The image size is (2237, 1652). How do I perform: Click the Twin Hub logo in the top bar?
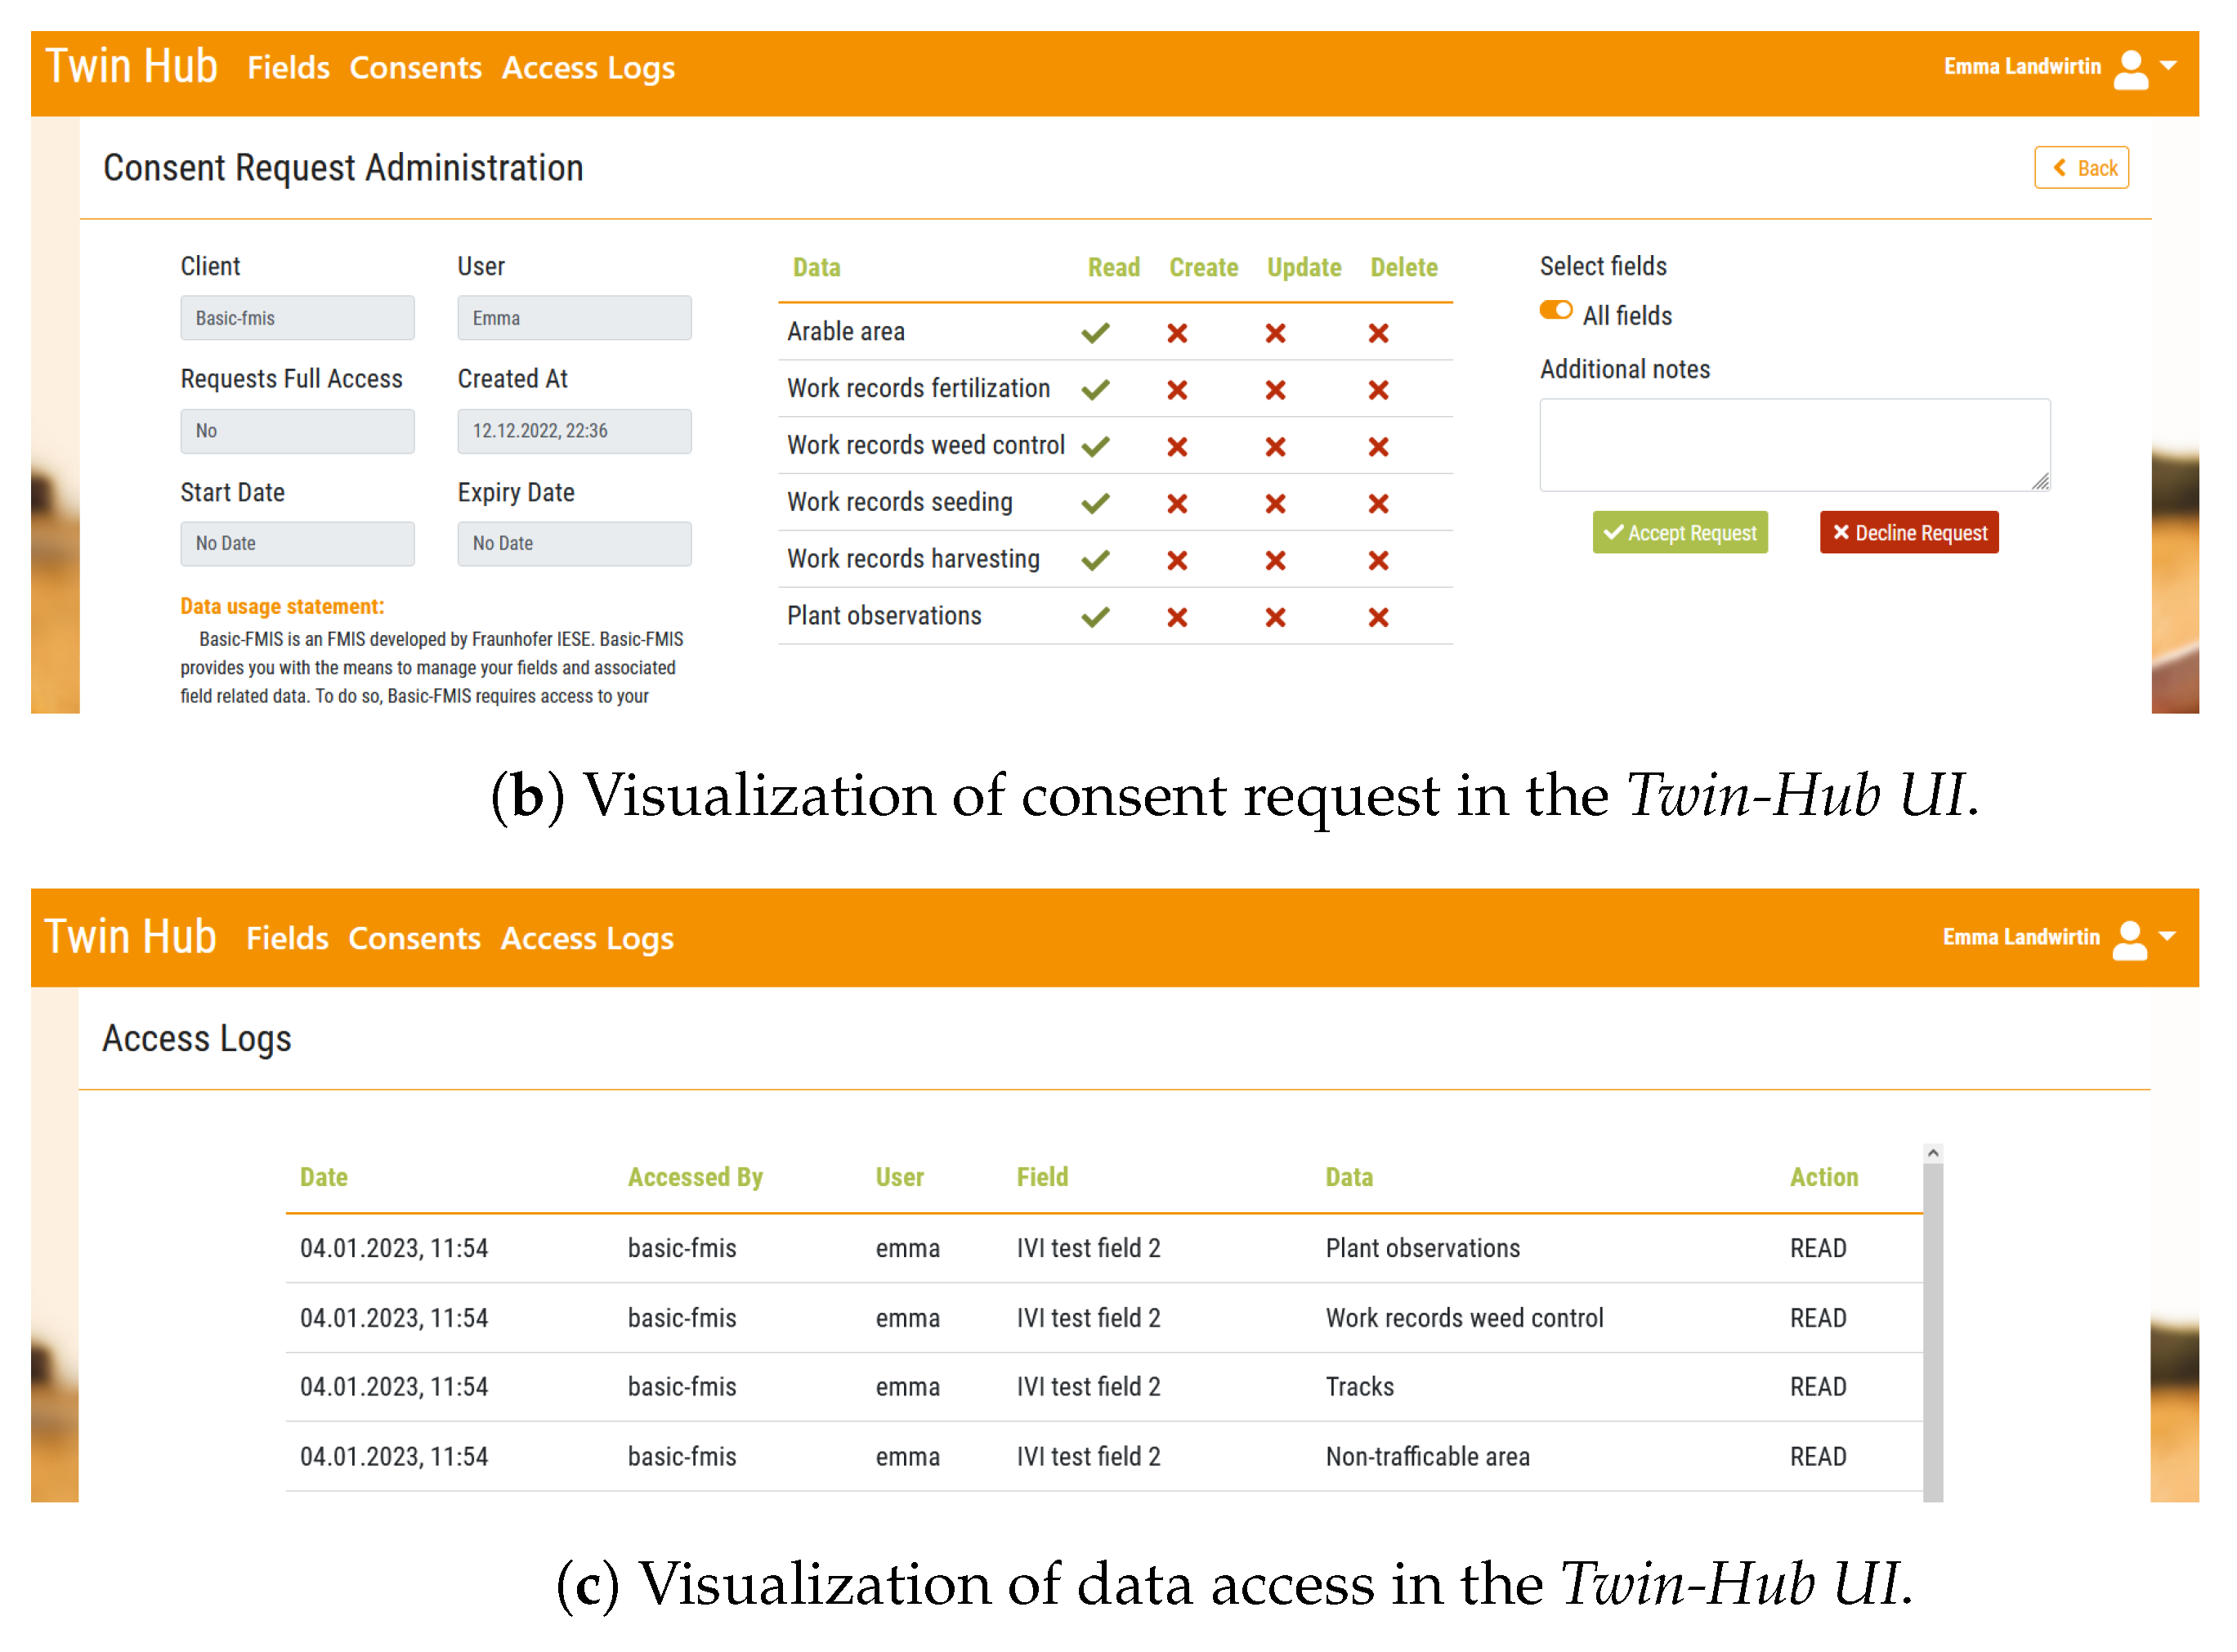tap(131, 66)
